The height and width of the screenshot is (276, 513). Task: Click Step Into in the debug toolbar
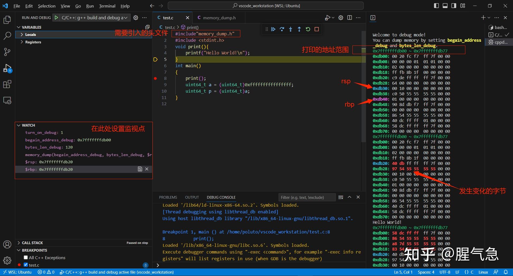click(x=291, y=29)
